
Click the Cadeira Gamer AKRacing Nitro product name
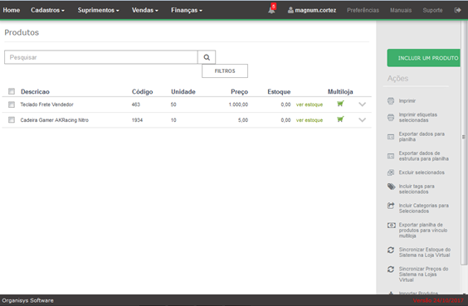[x=54, y=120]
